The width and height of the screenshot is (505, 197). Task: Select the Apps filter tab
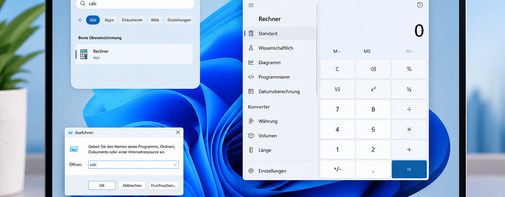click(x=109, y=20)
